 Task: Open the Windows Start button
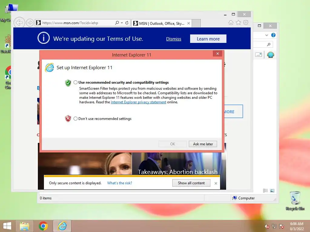tap(7, 226)
